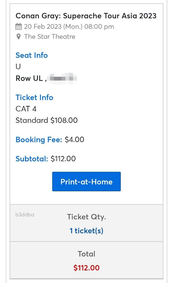This screenshot has width=173, height=283.
Task: Select the event title Conan Gray Superache Tour
Action: (x=86, y=16)
